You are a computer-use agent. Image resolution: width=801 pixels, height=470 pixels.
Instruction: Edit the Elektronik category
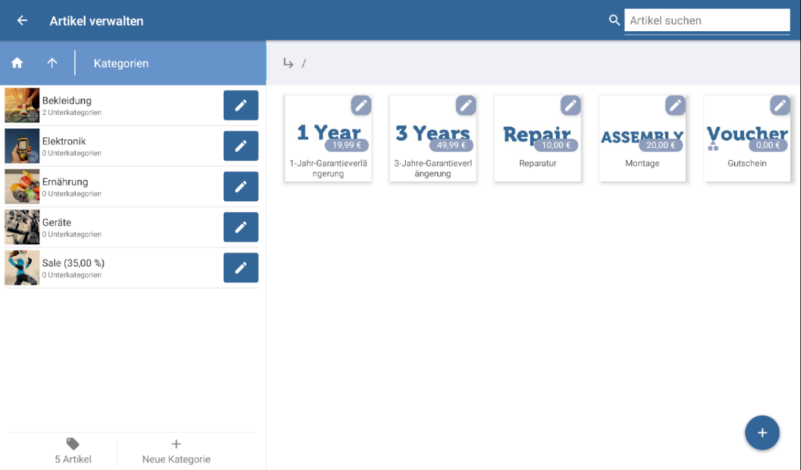[x=240, y=146]
